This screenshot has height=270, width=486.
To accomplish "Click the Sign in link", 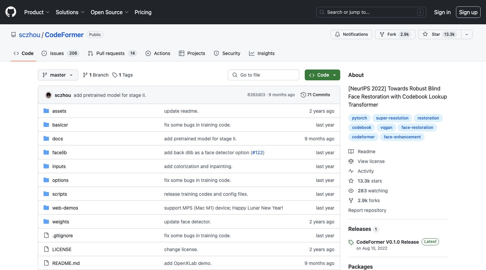I will point(442,12).
